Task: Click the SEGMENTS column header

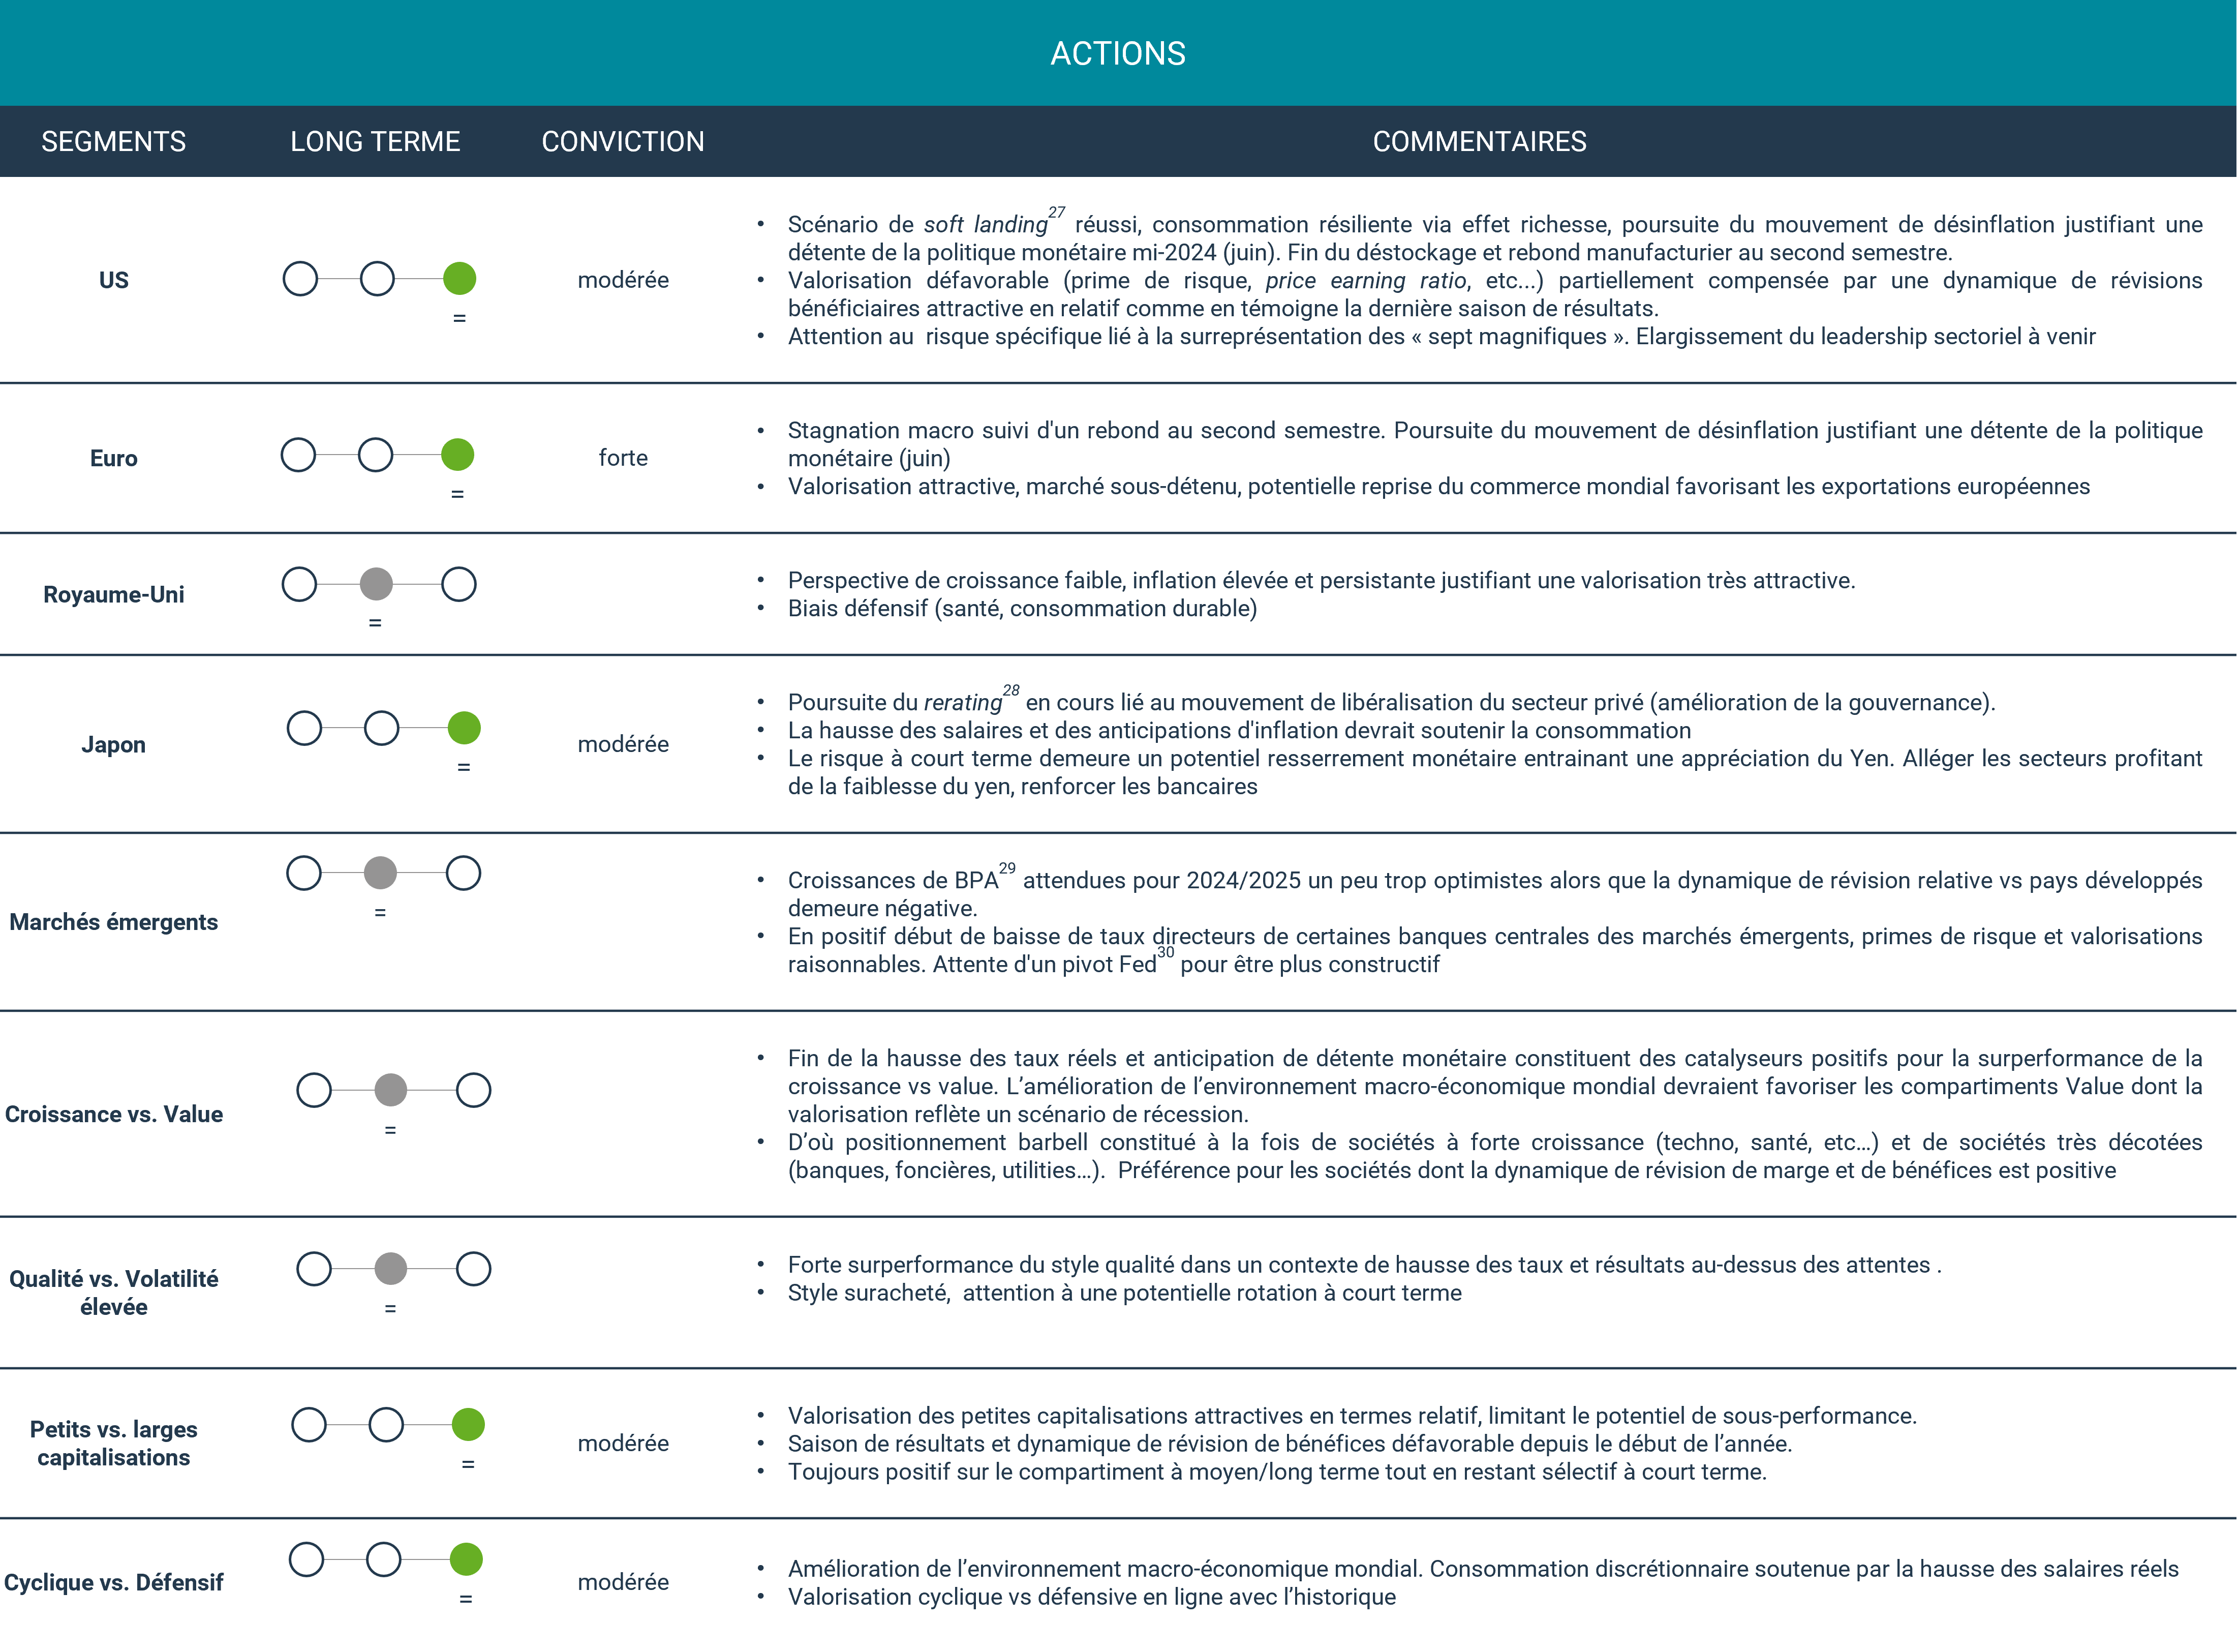Action: coord(113,142)
